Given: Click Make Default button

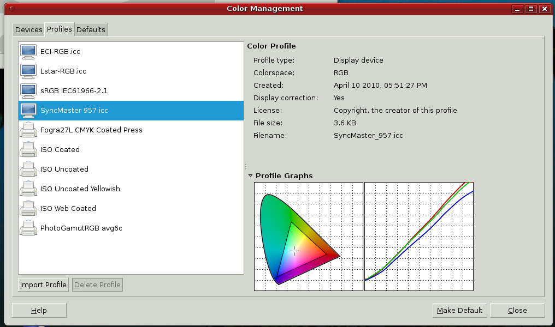Looking at the screenshot, I should 459,311.
